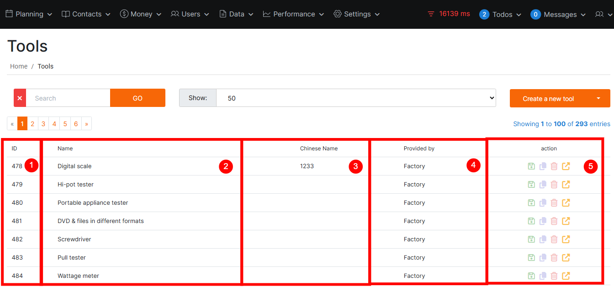The height and width of the screenshot is (287, 614).
Task: Open the Show entries dropdown
Action: pos(355,98)
